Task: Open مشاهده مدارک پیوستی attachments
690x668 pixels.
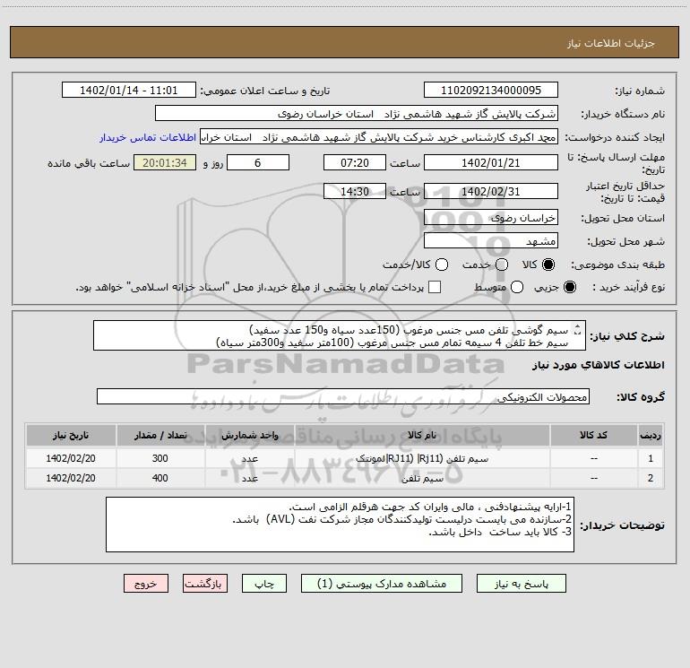Action: pyautogui.click(x=388, y=583)
